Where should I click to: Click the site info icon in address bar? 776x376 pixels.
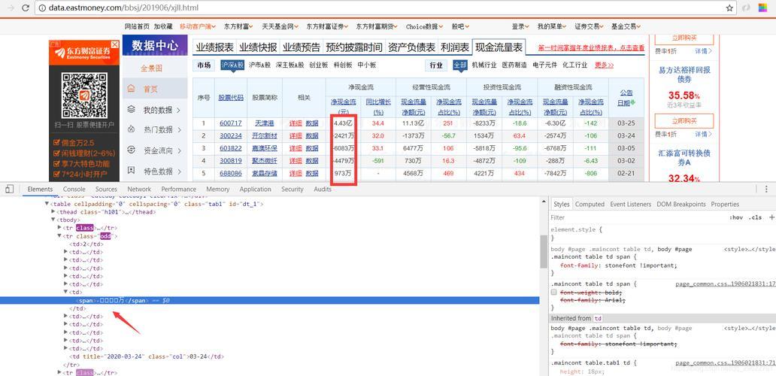click(42, 8)
